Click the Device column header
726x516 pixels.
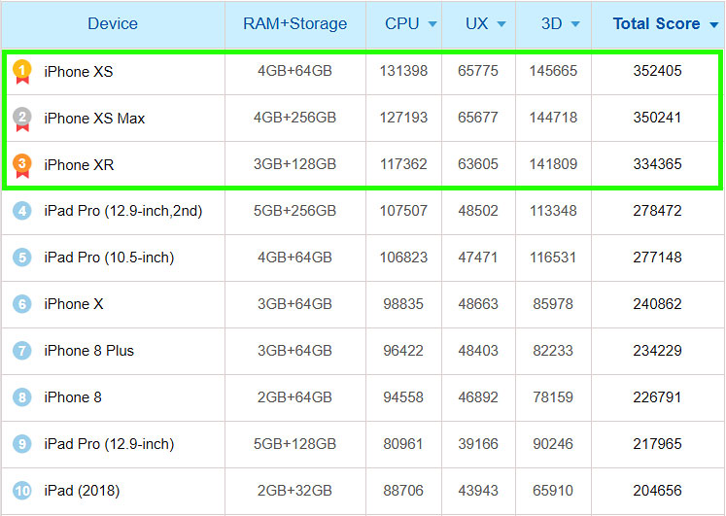(113, 23)
